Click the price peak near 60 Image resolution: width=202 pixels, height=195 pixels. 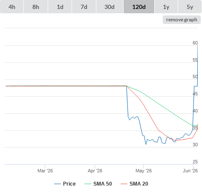click(197, 45)
